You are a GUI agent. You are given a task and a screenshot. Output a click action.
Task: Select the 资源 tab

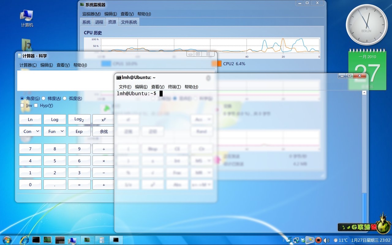point(112,22)
